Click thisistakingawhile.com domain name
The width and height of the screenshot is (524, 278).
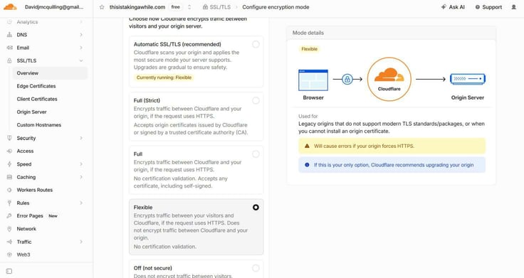137,7
